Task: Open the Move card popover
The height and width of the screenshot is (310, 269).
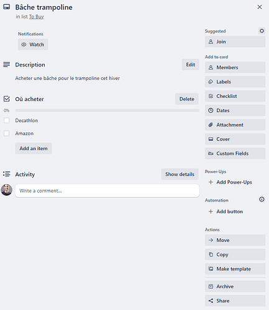Action: coord(235,240)
